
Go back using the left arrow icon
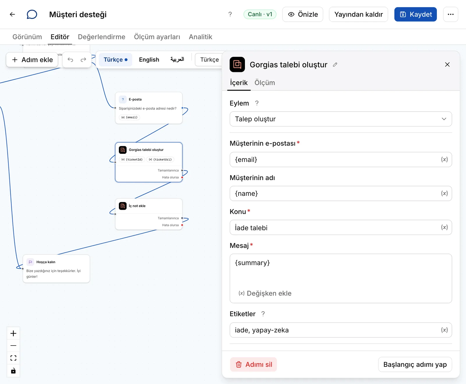[12, 14]
